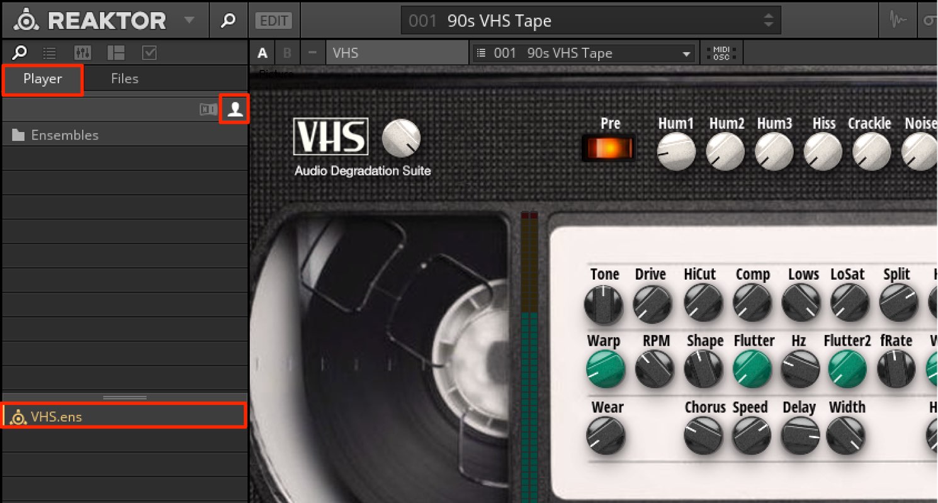This screenshot has height=503, width=938.
Task: Click the Tone knob
Action: (x=604, y=304)
